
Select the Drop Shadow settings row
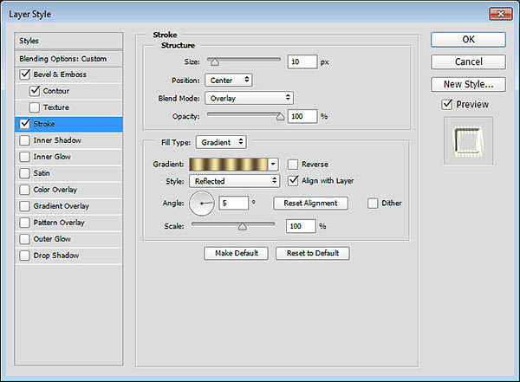point(68,256)
